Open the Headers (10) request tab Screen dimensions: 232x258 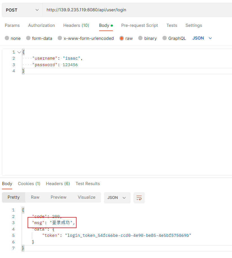[76, 25]
